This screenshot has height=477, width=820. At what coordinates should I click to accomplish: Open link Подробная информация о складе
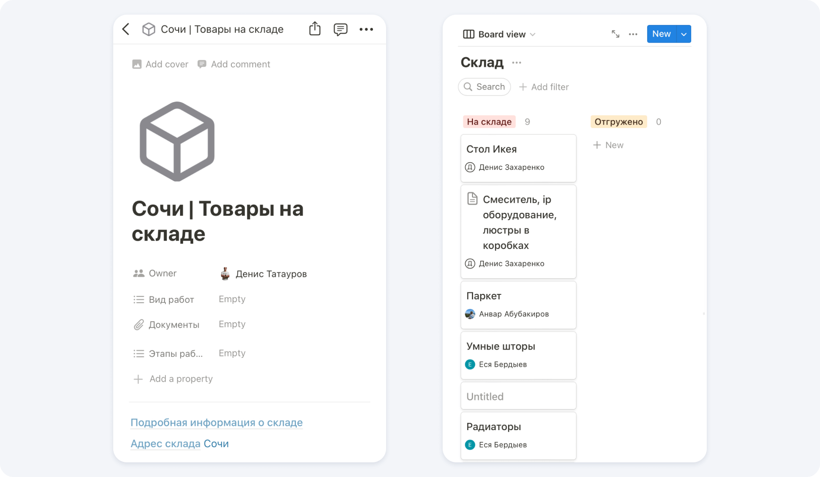(216, 423)
